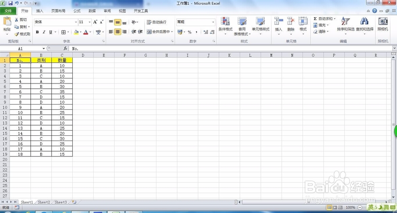Open the font name dropdown
The width and height of the screenshot is (397, 213).
coord(76,22)
